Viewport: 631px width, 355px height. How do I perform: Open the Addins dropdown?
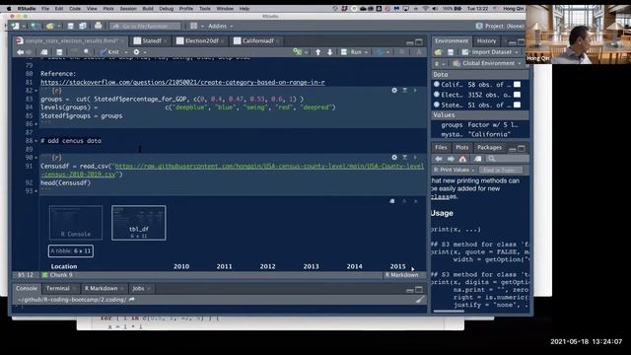[220, 27]
